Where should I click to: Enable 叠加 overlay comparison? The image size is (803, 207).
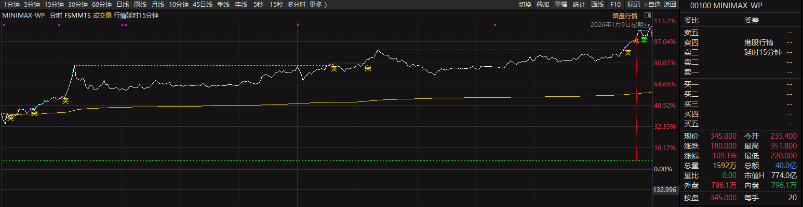click(542, 5)
